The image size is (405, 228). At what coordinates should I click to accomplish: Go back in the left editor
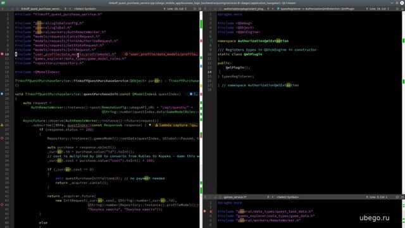point(3,9)
